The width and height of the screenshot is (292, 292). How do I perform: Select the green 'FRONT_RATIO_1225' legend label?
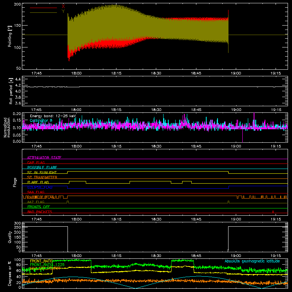[47, 265]
